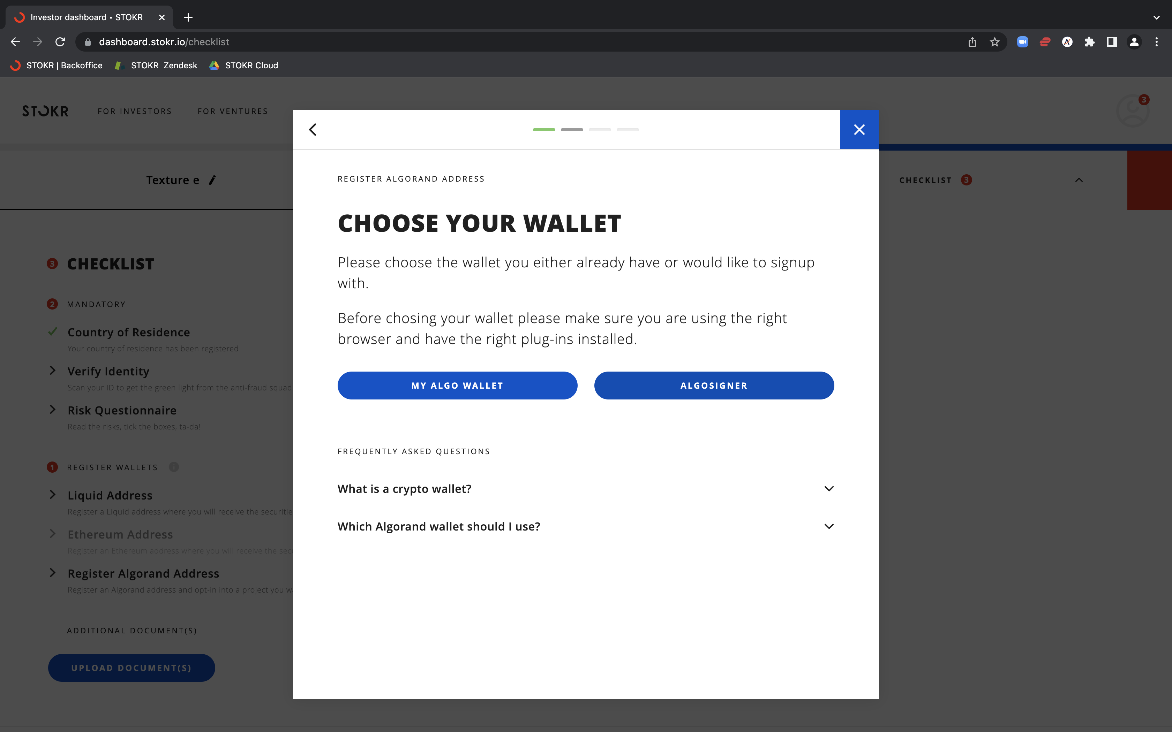Open the Chrome three-dot menu
The height and width of the screenshot is (732, 1172).
pyautogui.click(x=1157, y=42)
